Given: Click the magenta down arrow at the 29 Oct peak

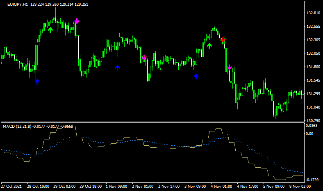Looking at the screenshot, I should click(77, 21).
